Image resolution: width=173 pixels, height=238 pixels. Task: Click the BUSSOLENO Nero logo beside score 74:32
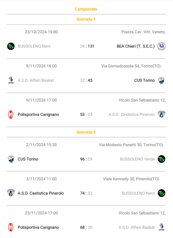tap(162, 193)
